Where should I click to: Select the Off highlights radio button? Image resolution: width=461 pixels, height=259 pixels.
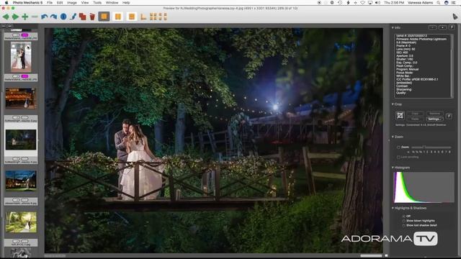tap(403, 216)
